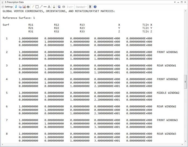Viewport: 188px width, 147px height.
Task: Click Z value 1.100000000E+001 of surface 3
Action: (x=107, y=72)
